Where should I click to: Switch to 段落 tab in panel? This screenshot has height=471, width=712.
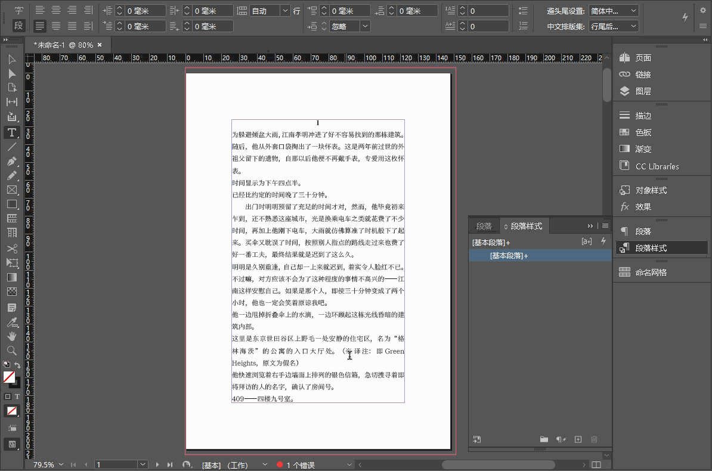[484, 226]
